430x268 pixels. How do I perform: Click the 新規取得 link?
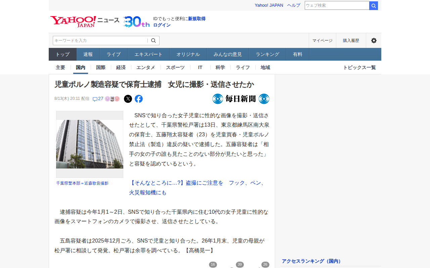tap(197, 19)
